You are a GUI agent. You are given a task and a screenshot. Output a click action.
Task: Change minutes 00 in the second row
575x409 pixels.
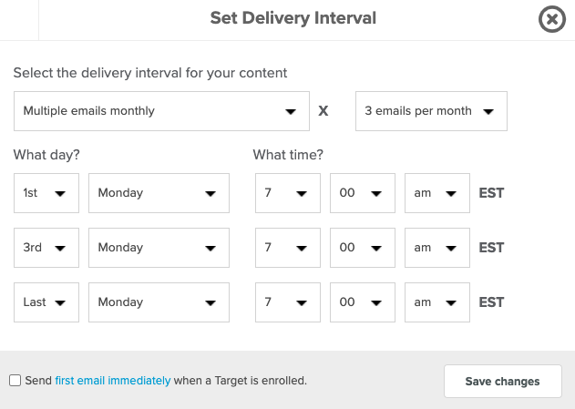(x=363, y=248)
